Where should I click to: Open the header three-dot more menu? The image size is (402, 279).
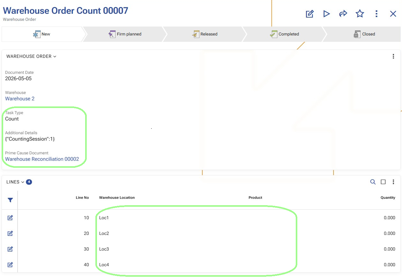(x=376, y=14)
